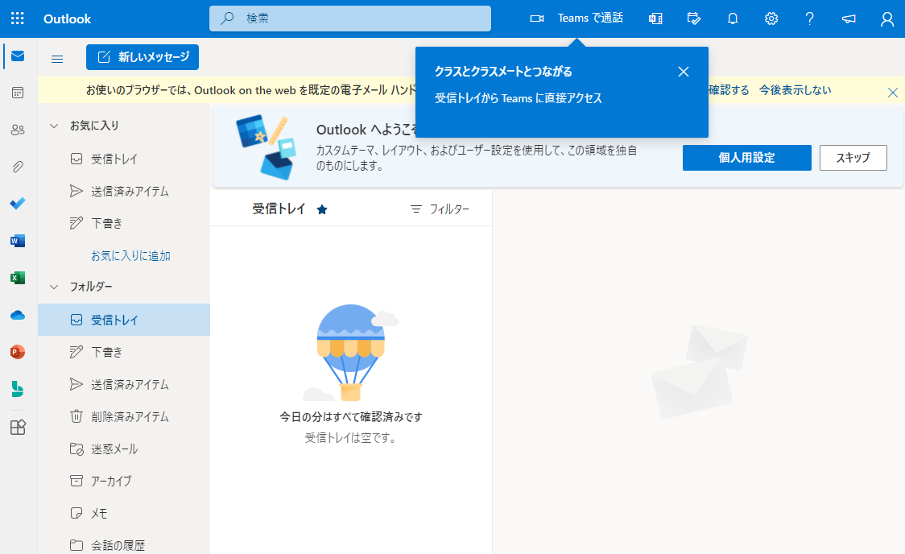Close the Teams classmates tooltip popup
The image size is (905, 554).
[x=684, y=72]
